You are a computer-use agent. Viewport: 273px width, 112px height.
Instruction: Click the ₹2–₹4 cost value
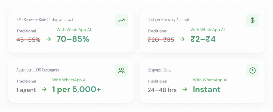tap(203, 39)
